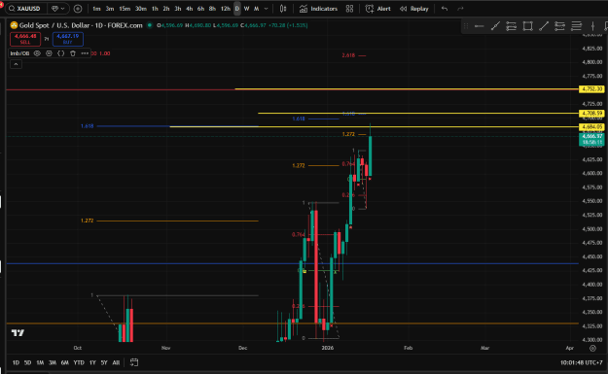This screenshot has height=374, width=608.
Task: Open the candlestick chart type menu
Action: coord(283,9)
